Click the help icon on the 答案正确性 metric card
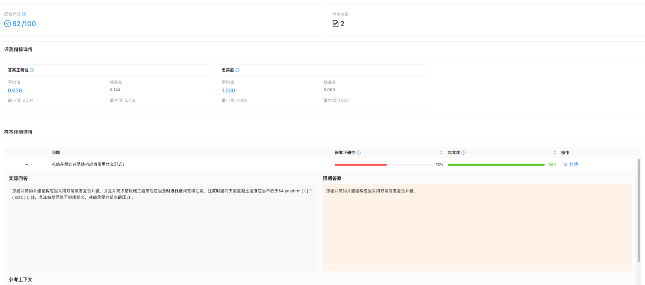 click(x=32, y=70)
